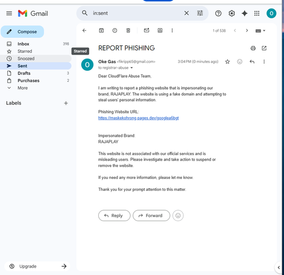
Task: Open the toolbar More options menu
Action: 172,31
